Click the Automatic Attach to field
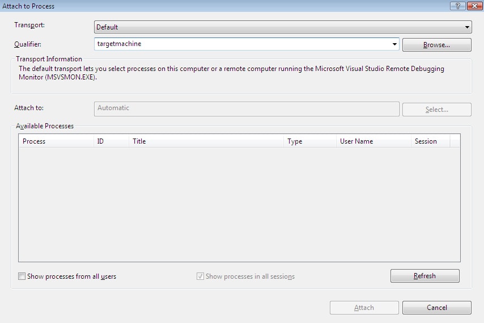484x323 pixels. point(247,109)
